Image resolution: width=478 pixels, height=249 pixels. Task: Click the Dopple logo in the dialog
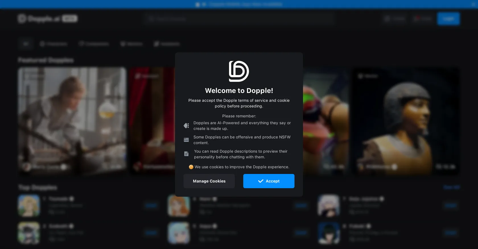tap(239, 71)
